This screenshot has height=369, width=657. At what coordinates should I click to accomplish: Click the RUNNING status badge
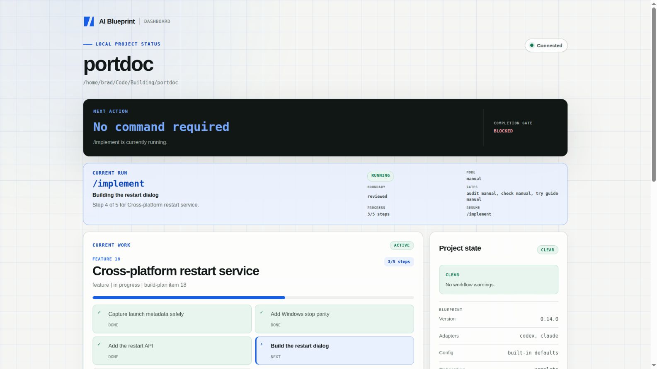point(381,176)
